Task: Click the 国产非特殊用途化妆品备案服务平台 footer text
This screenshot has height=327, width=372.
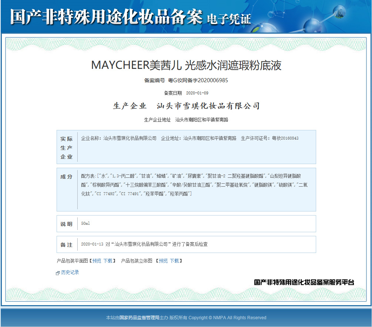Action: [x=304, y=282]
